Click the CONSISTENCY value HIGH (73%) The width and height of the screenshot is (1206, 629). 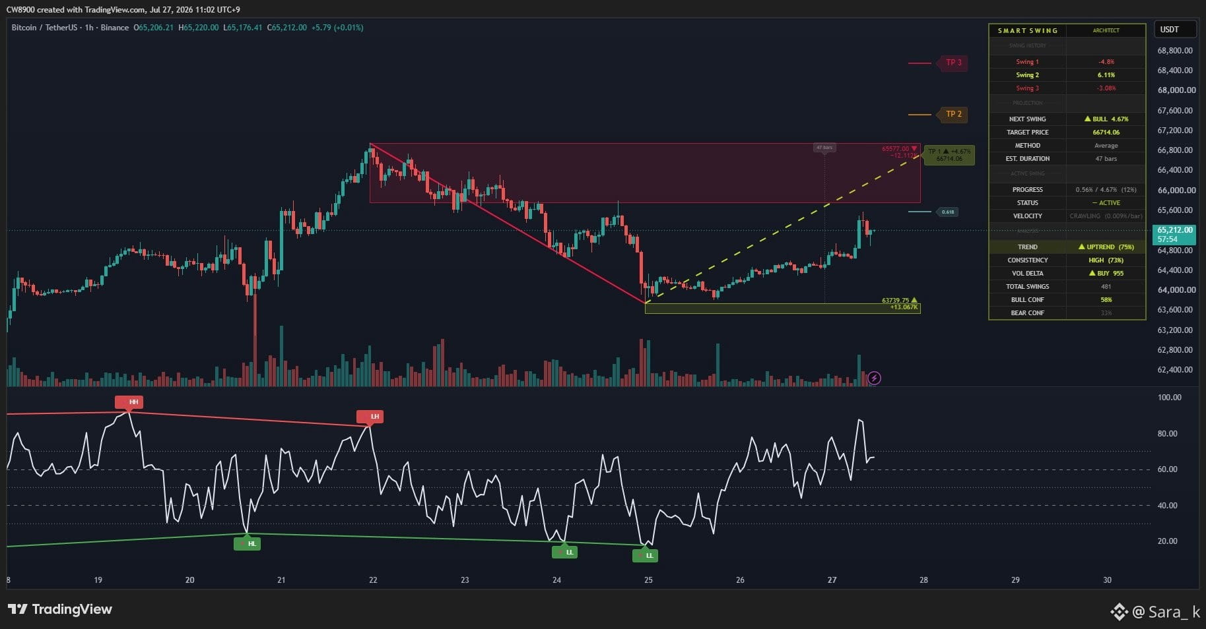[1106, 260]
